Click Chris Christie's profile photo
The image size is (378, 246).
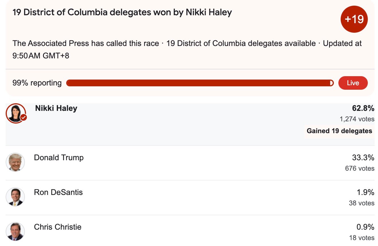[x=15, y=232]
